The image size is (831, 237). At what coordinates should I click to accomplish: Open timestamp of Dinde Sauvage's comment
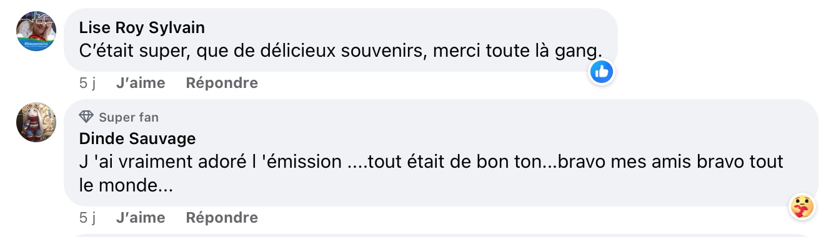pos(87,218)
